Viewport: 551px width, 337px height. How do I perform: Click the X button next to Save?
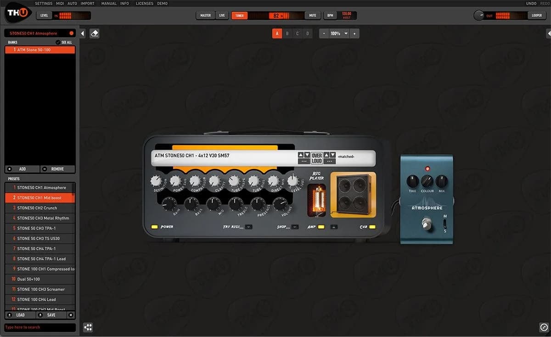(71, 315)
